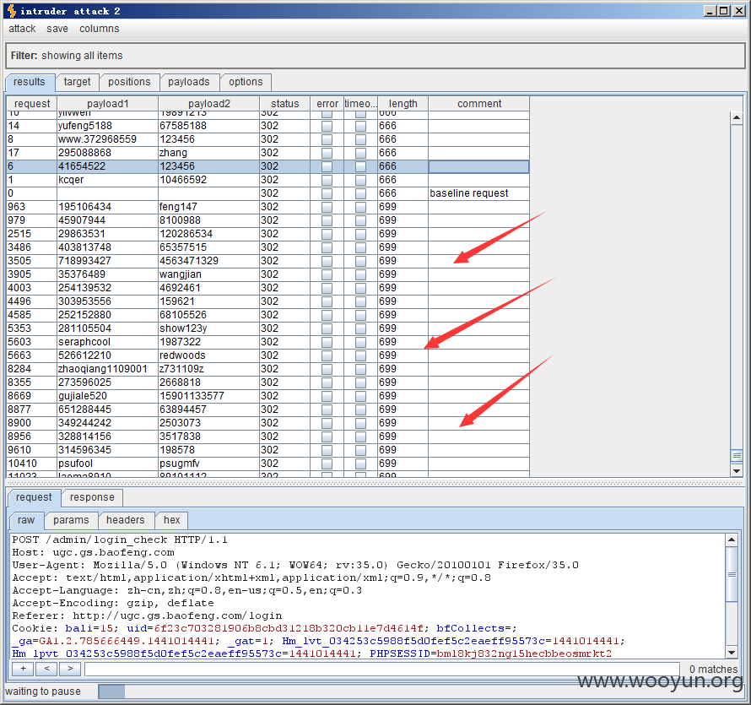751x705 pixels.
Task: Open the hex view tab
Action: pyautogui.click(x=172, y=520)
